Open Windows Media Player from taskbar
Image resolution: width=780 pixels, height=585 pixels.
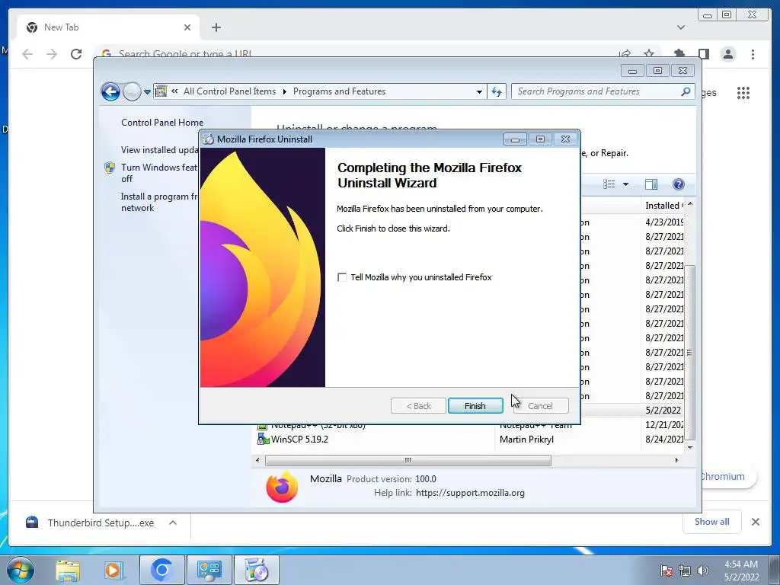[x=113, y=570]
